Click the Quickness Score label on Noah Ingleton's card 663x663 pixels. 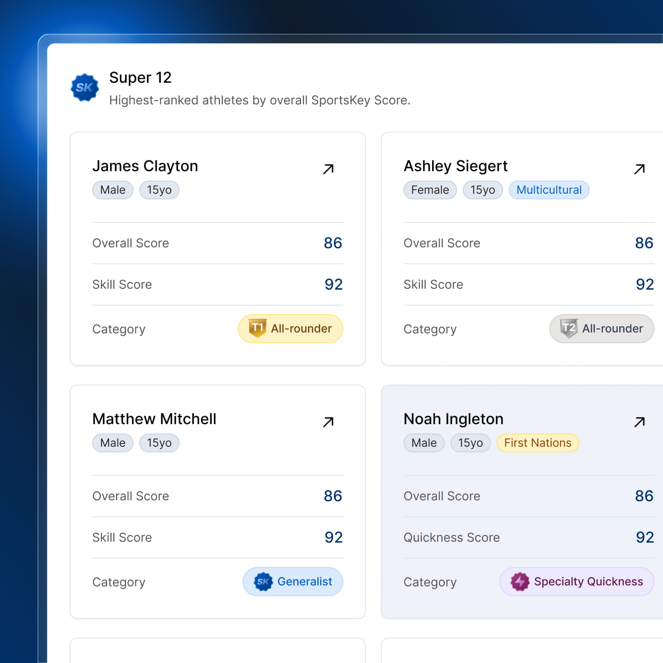tap(452, 537)
